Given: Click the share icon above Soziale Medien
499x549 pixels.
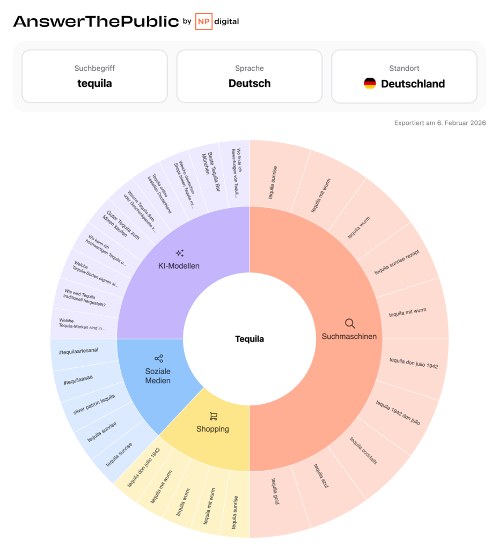Looking at the screenshot, I should click(158, 358).
